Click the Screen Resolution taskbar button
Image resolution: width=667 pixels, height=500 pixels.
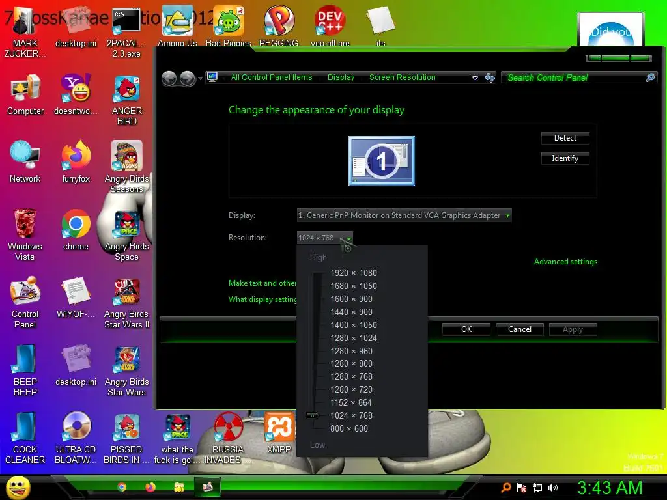coord(208,487)
